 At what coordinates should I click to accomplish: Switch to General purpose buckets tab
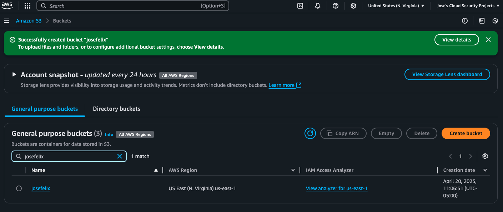click(x=45, y=109)
